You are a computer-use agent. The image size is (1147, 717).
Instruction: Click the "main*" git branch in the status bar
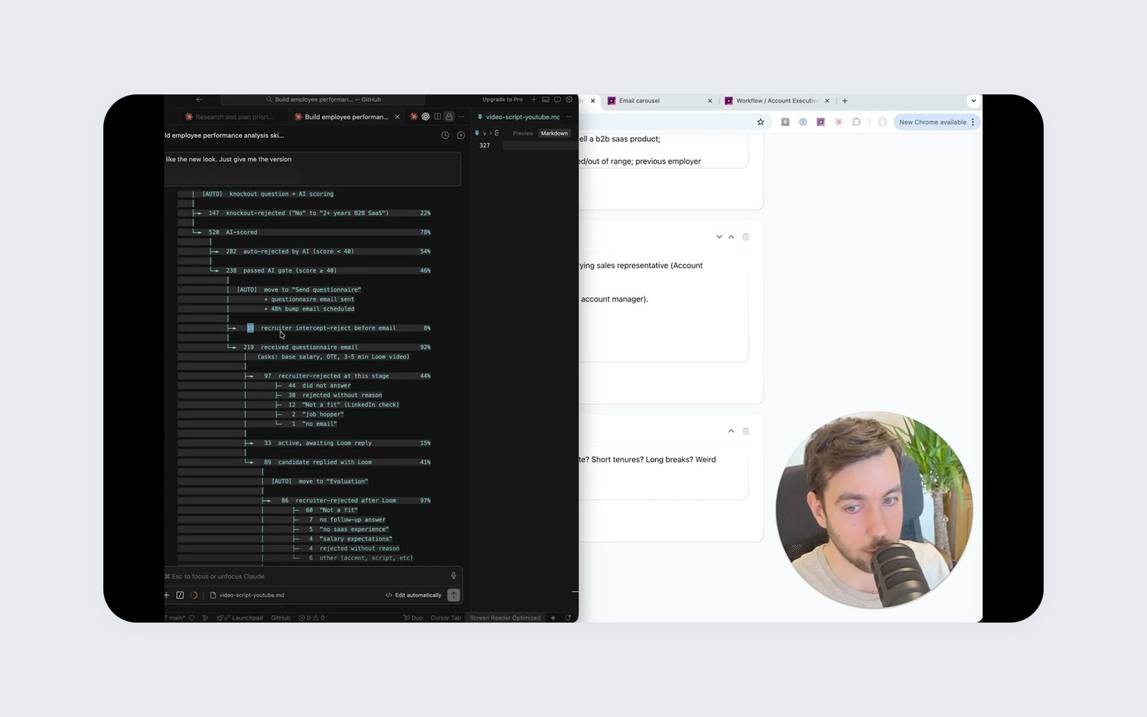click(174, 618)
